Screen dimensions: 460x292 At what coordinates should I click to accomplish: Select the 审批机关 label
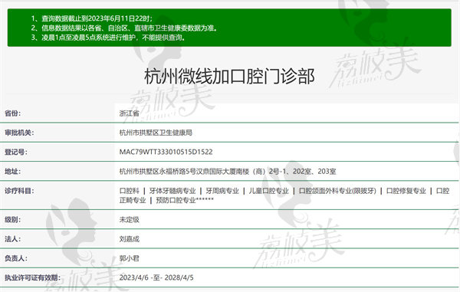(x=19, y=133)
